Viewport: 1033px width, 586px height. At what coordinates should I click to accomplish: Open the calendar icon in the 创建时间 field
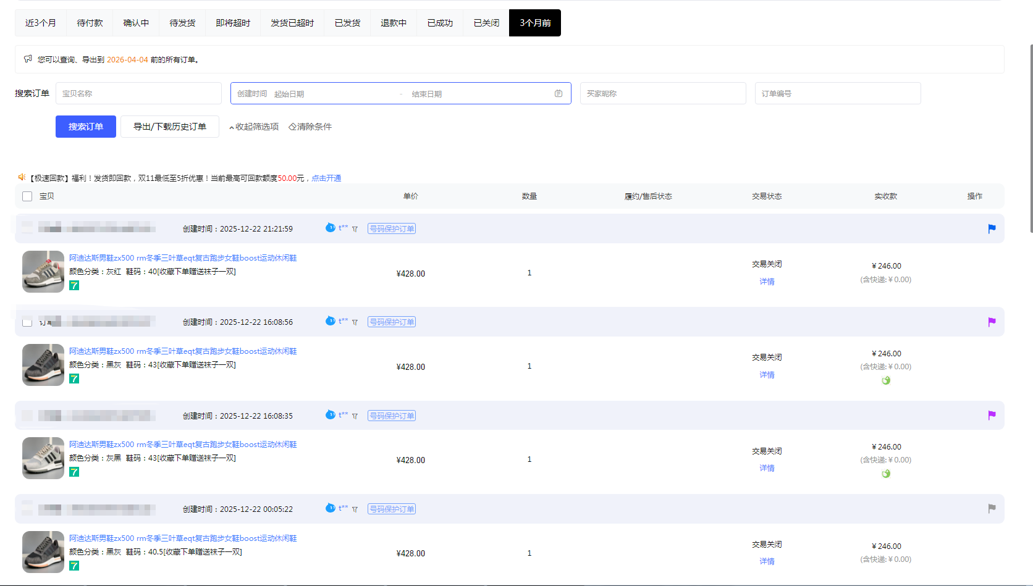click(x=559, y=93)
